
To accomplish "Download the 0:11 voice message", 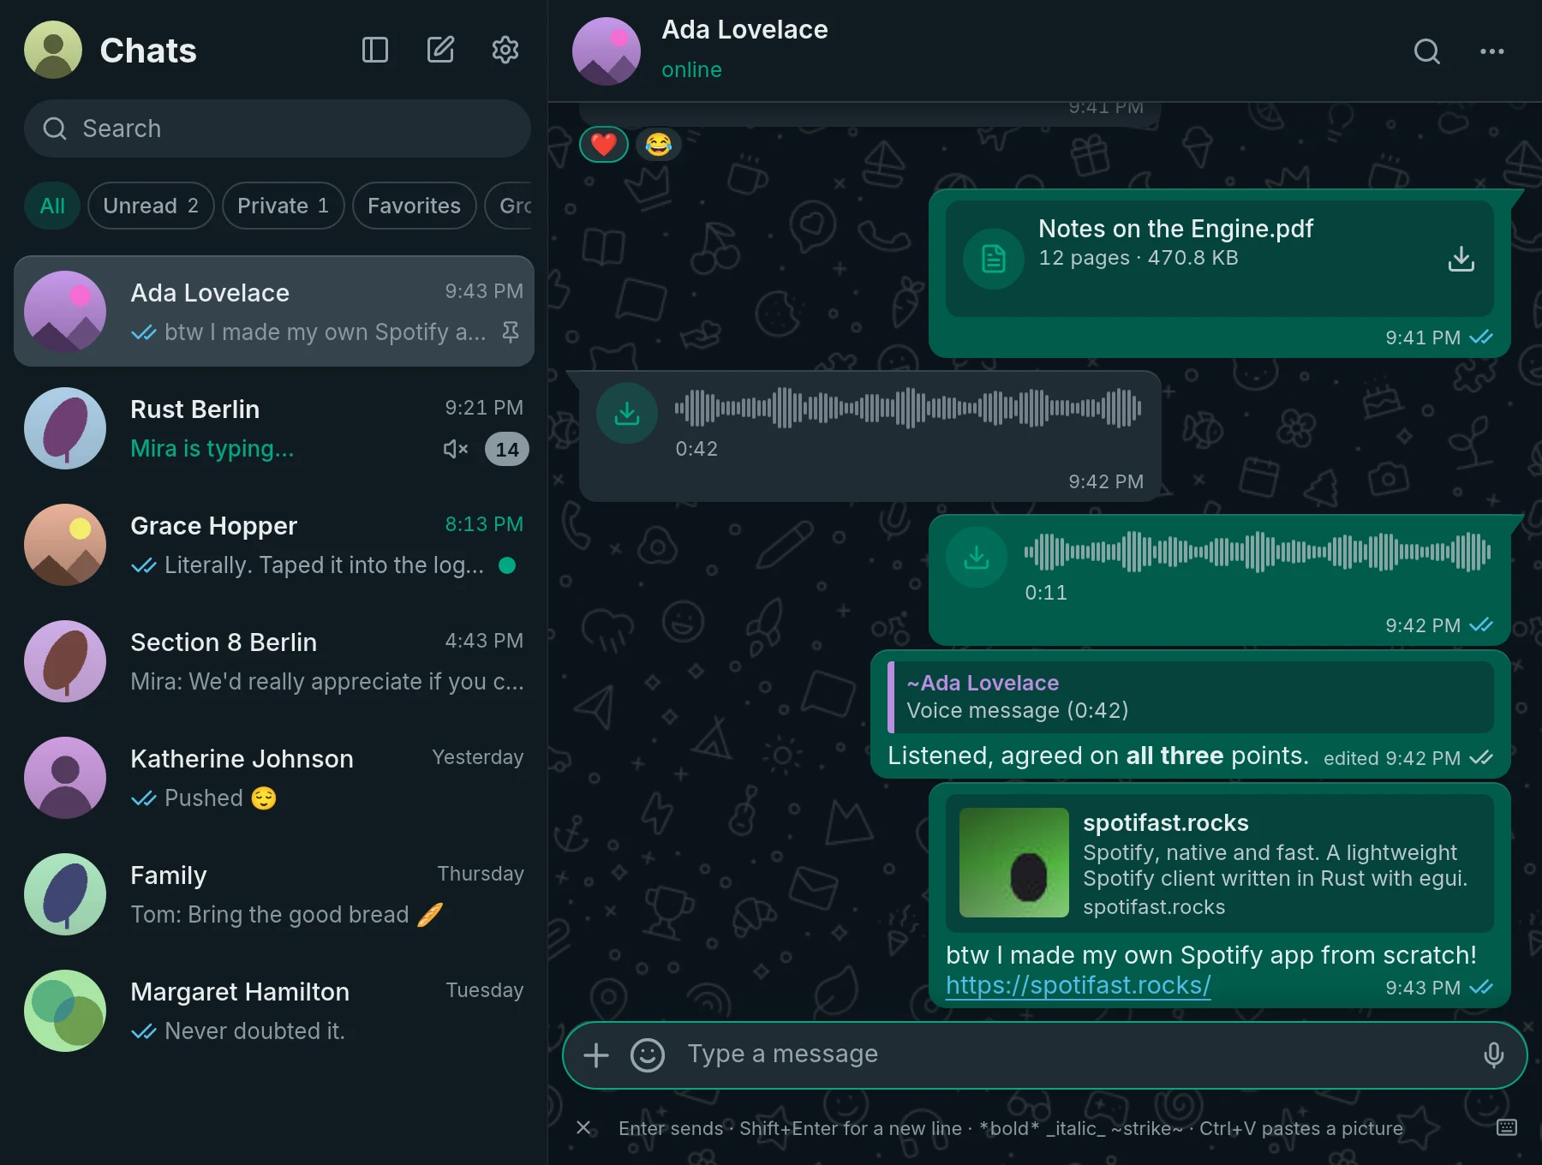I will pyautogui.click(x=977, y=557).
